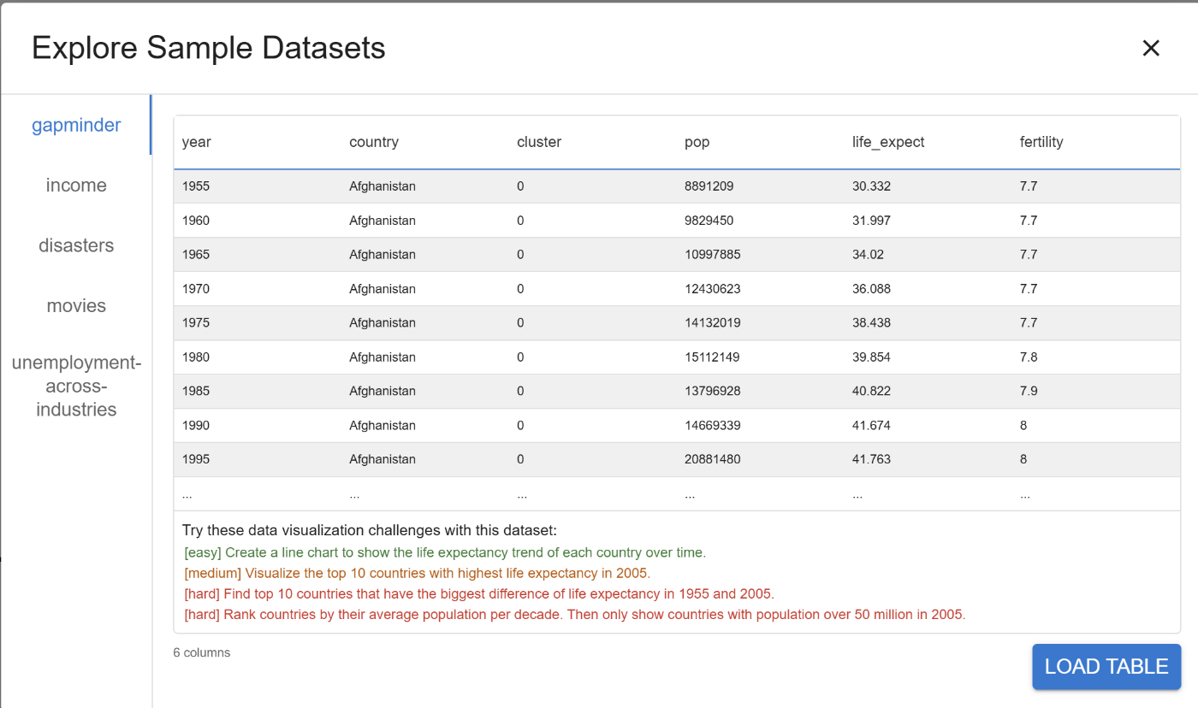Click the cluster column header
Screen dimensions: 1198x708
coord(539,142)
